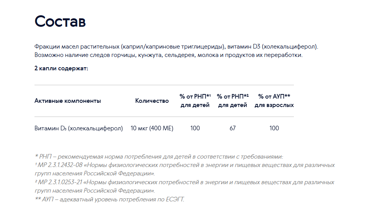Select the "2 капли содержат:" text
Viewport: 377px width, 214px height.
[61, 68]
